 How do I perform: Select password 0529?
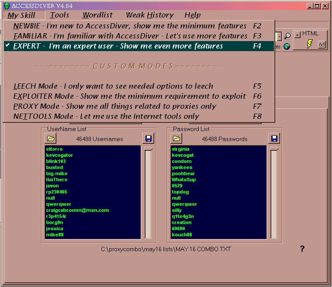[177, 186]
